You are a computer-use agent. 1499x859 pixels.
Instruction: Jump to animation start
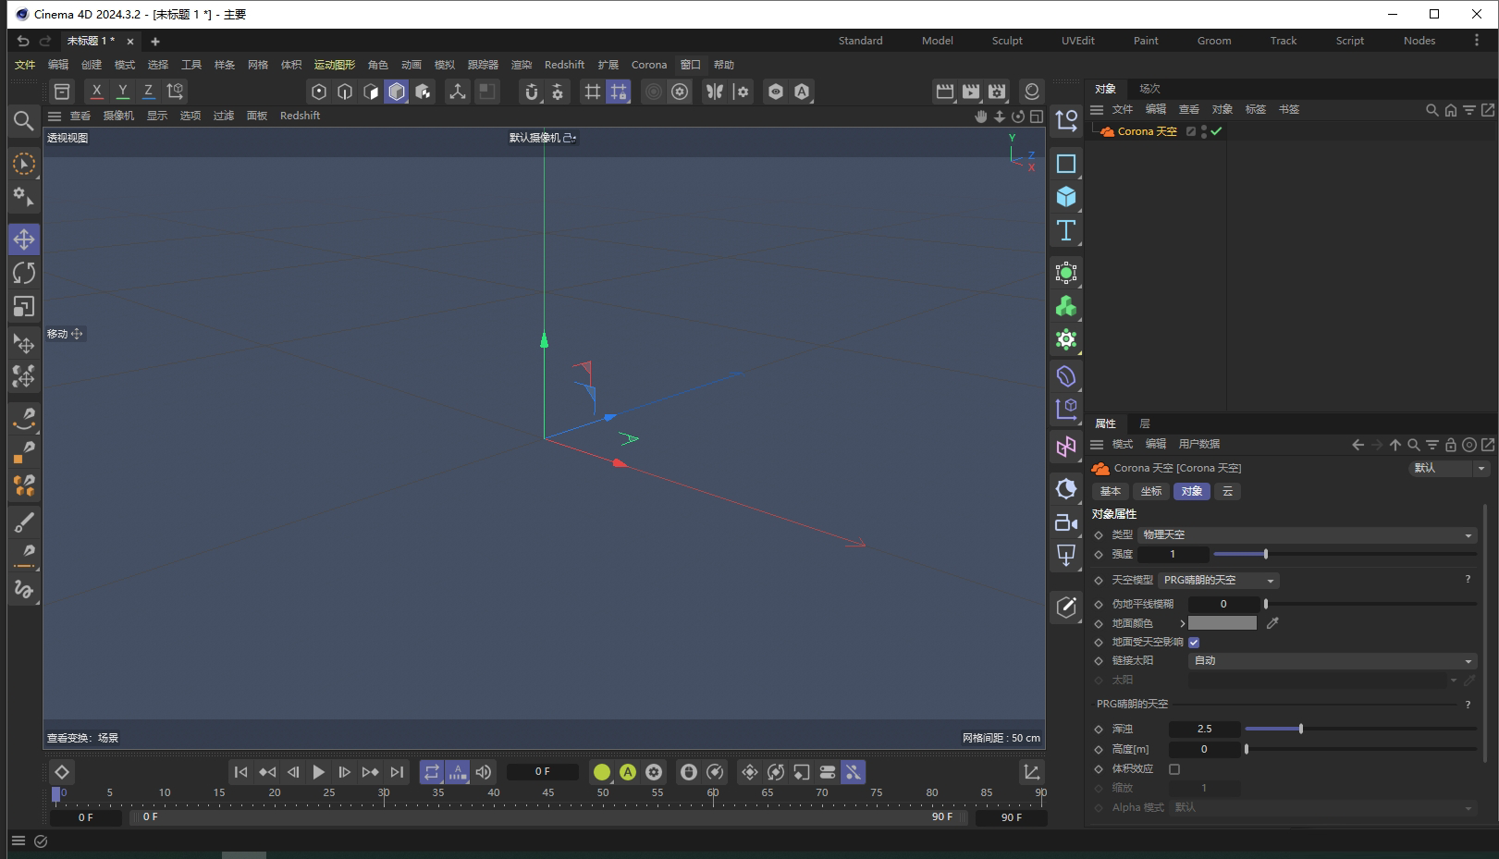pos(240,772)
